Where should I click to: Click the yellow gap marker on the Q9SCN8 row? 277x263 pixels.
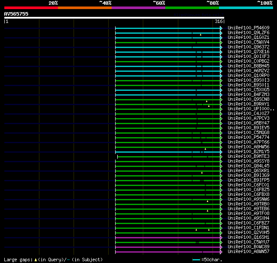(206, 101)
